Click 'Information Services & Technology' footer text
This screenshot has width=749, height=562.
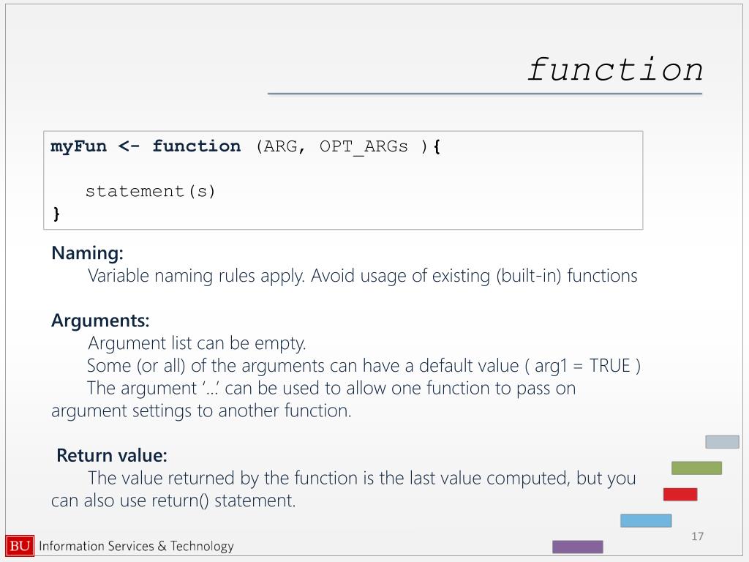point(136,546)
